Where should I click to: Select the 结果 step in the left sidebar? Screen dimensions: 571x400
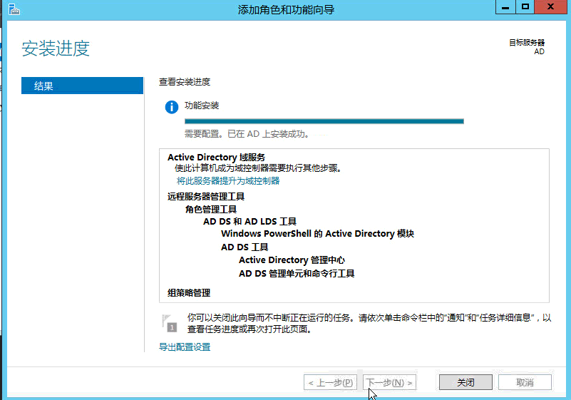point(82,86)
